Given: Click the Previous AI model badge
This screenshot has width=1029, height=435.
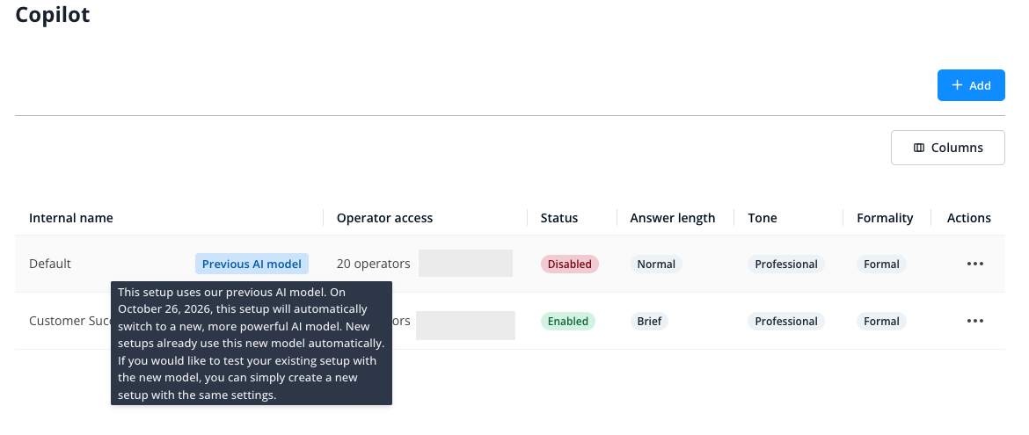Looking at the screenshot, I should pyautogui.click(x=252, y=264).
